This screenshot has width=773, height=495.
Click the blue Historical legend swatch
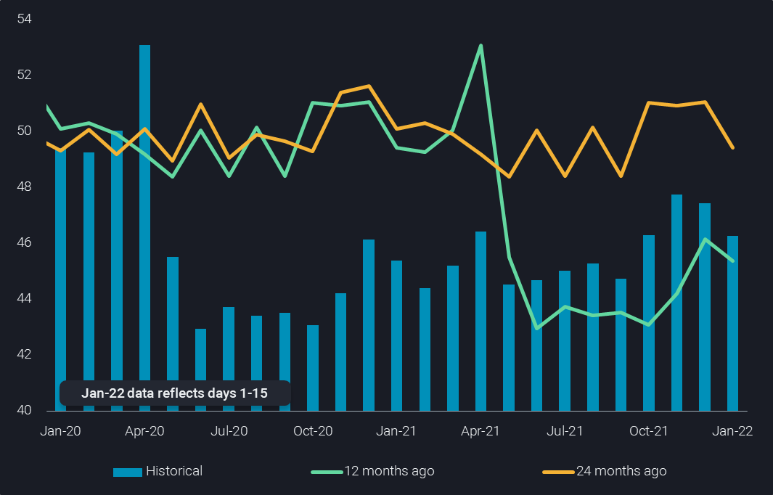(128, 472)
